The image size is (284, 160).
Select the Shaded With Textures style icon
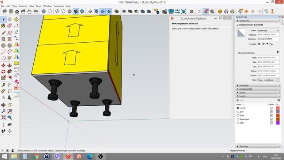(76, 12)
